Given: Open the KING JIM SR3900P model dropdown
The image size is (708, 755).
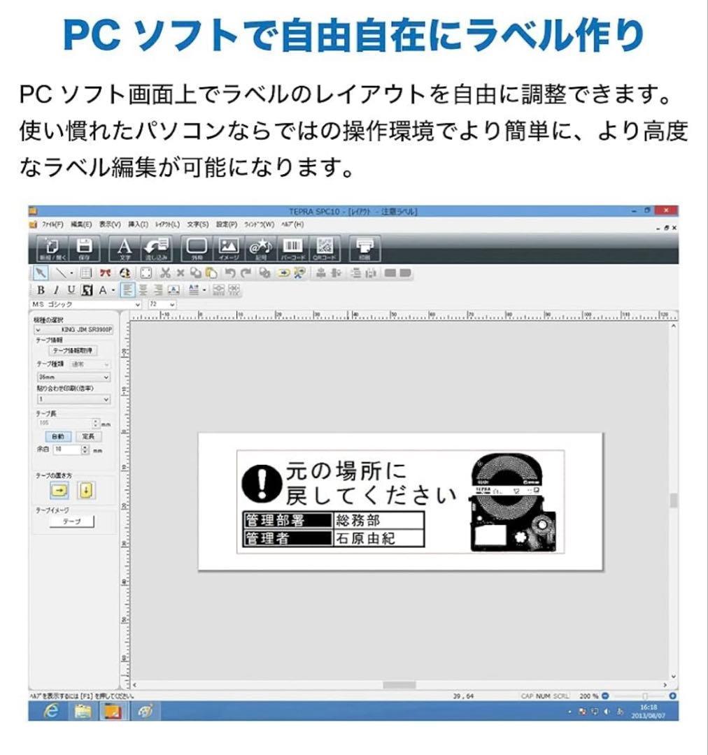Looking at the screenshot, I should pyautogui.click(x=74, y=329).
